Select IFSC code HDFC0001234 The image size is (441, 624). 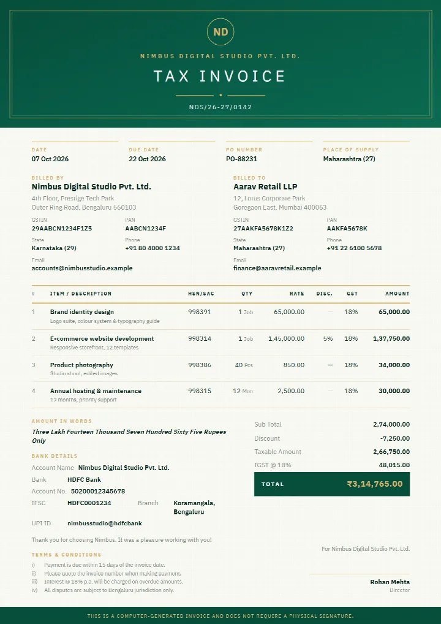[x=89, y=503]
